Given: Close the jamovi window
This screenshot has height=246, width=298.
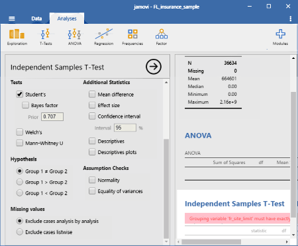Looking at the screenshot, I should coord(288,7).
